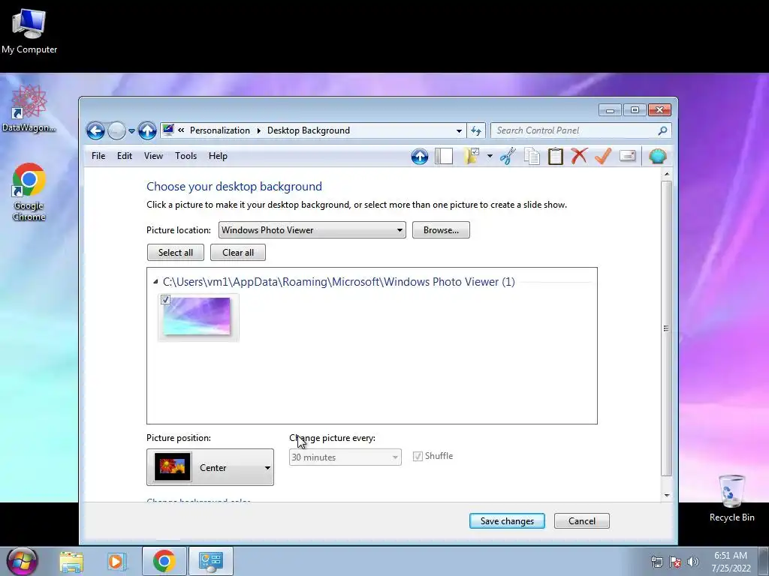The width and height of the screenshot is (769, 576).
Task: Click the Select all button
Action: pos(176,252)
